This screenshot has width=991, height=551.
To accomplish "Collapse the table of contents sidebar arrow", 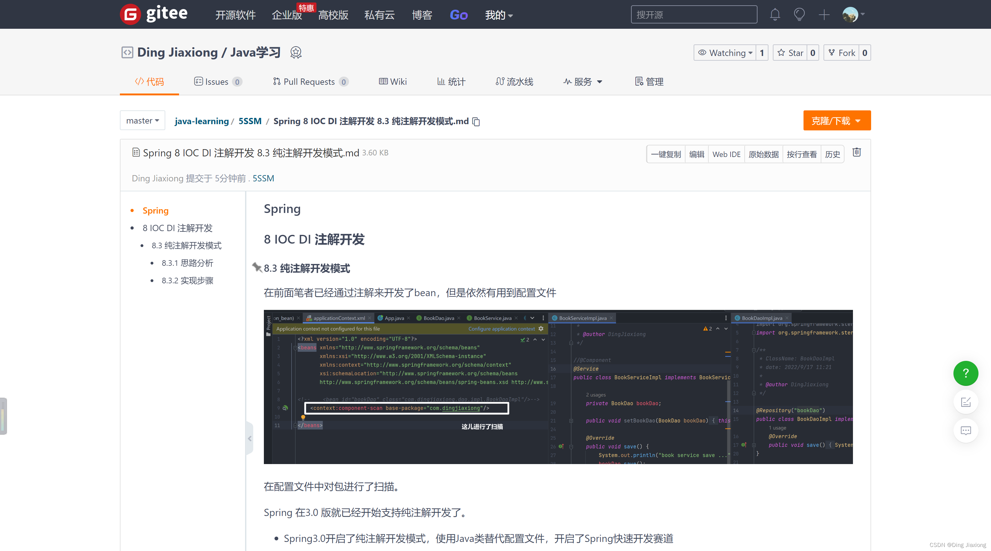I will tap(250, 438).
